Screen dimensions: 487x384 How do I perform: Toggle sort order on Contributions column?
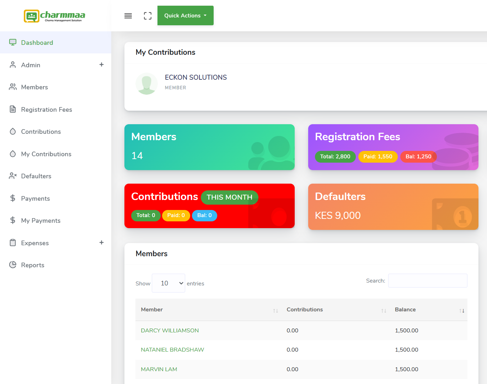coord(384,310)
